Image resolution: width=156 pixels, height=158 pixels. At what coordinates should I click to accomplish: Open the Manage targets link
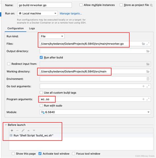(71, 13)
